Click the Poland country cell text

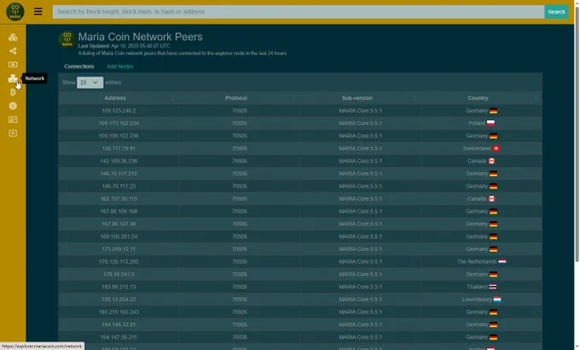click(x=477, y=123)
